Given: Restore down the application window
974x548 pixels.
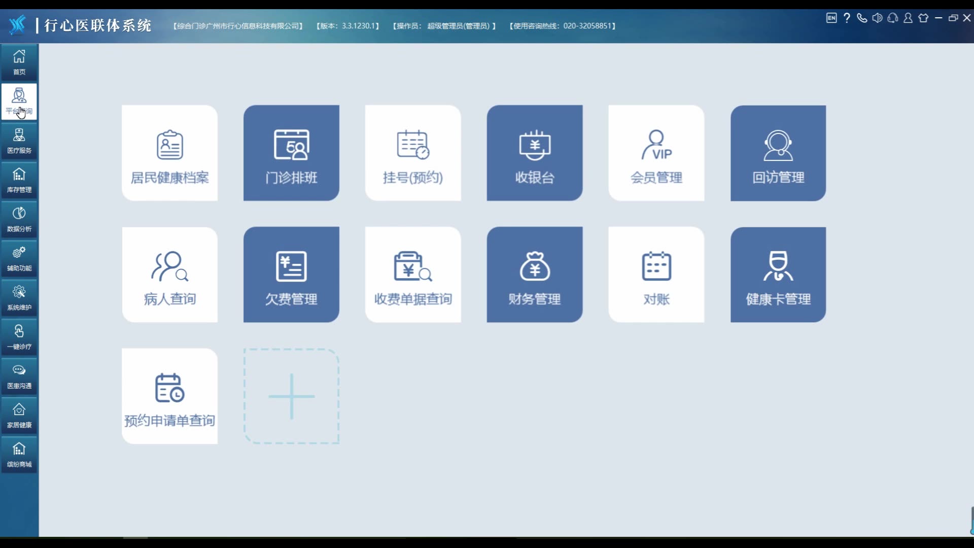Looking at the screenshot, I should click(953, 18).
